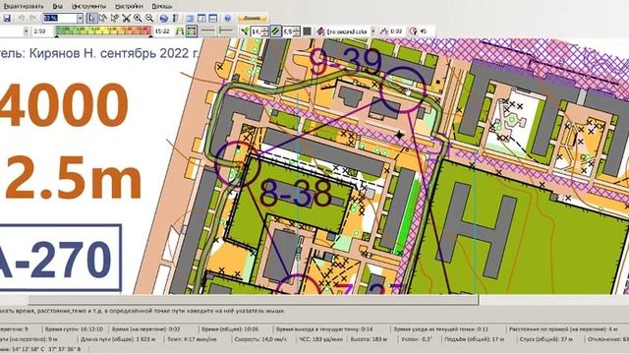
Task: Select the arrow pointer tool
Action: 91,18
